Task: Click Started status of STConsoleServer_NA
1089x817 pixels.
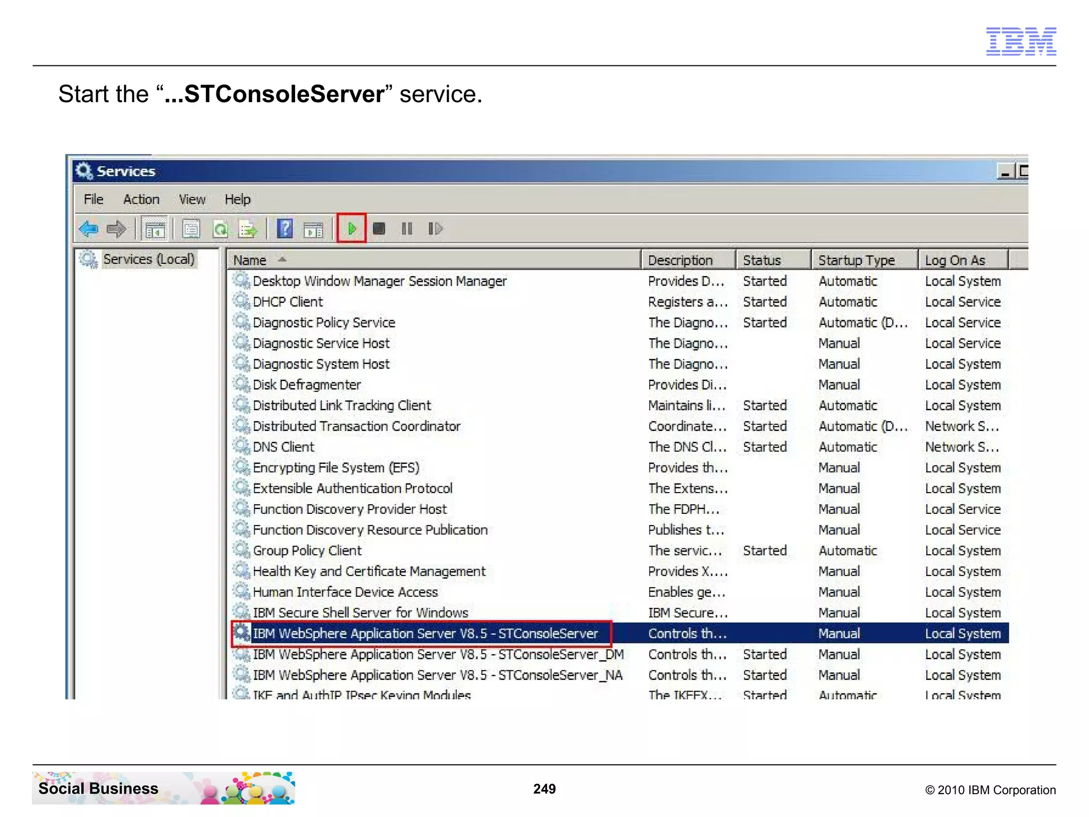Action: (765, 675)
